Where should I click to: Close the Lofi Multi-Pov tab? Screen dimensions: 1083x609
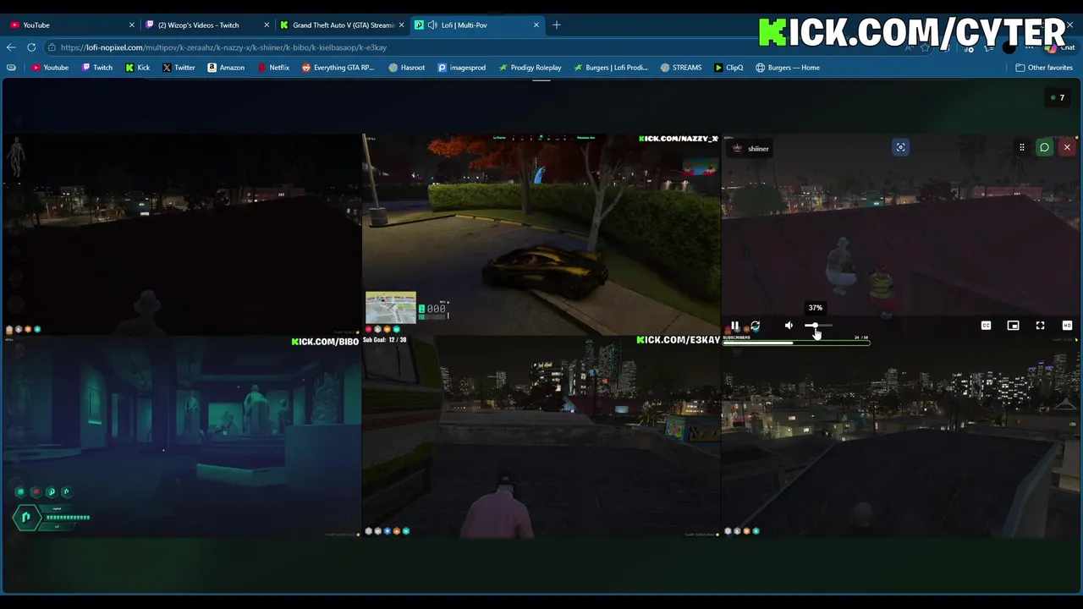(536, 25)
